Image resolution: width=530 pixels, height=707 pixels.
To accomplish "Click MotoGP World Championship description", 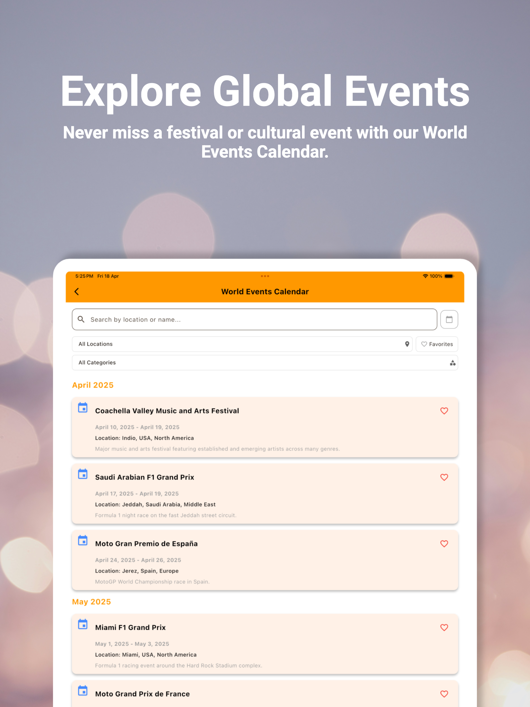I will point(152,582).
